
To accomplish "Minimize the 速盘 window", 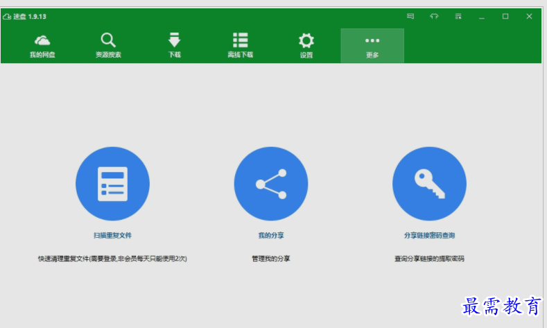I will [x=482, y=17].
